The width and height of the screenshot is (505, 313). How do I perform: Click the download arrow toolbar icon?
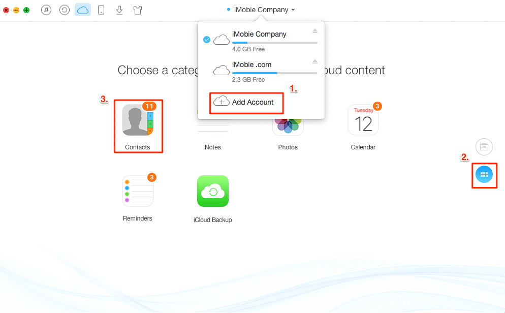tap(119, 10)
